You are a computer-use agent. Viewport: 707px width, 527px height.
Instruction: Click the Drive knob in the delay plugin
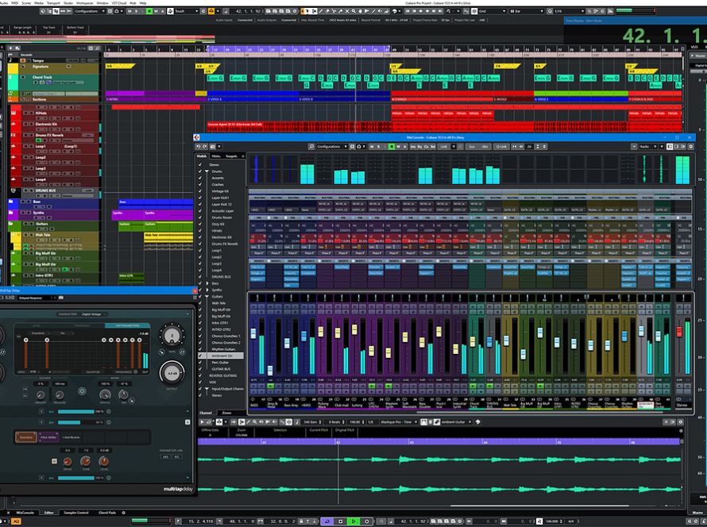(x=68, y=461)
